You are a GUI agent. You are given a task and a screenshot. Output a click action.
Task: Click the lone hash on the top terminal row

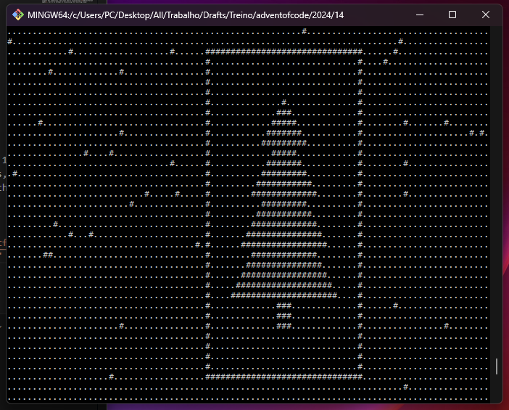coord(305,32)
